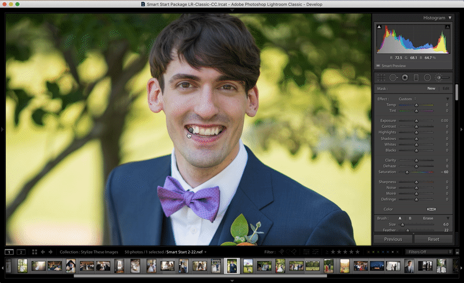Go forward using the right arrow icon

click(x=50, y=252)
